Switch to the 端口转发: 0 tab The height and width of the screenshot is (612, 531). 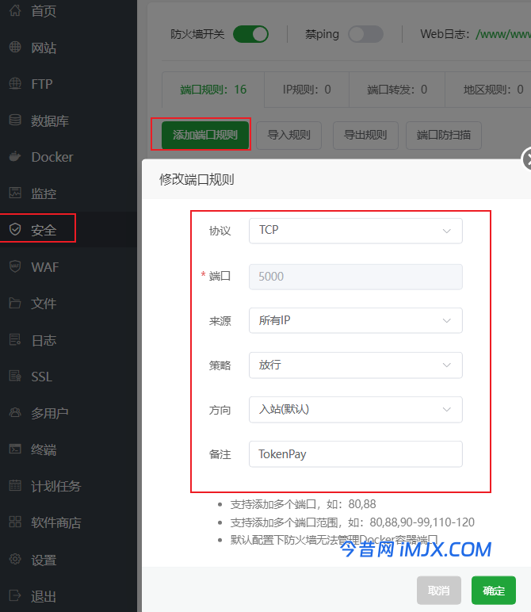pyautogui.click(x=397, y=90)
